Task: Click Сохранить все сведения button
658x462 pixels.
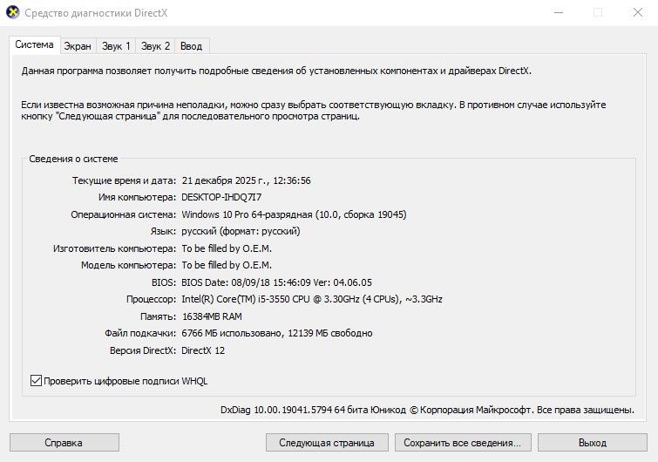Action: point(463,443)
